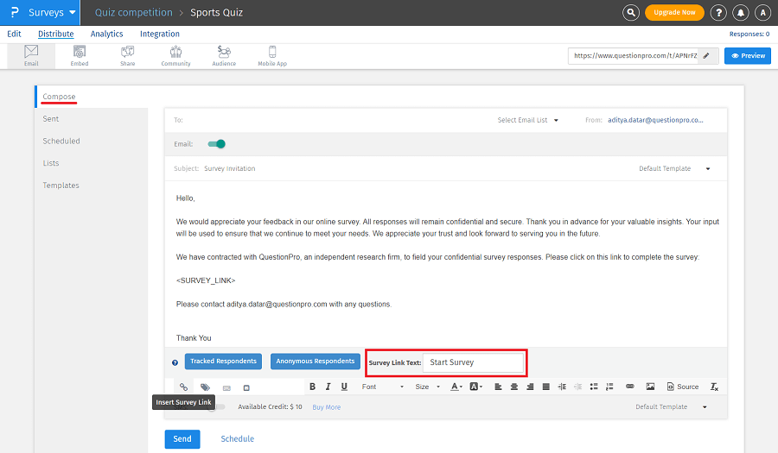Screen dimensions: 778x453
Task: Click the Send button
Action: (x=182, y=439)
